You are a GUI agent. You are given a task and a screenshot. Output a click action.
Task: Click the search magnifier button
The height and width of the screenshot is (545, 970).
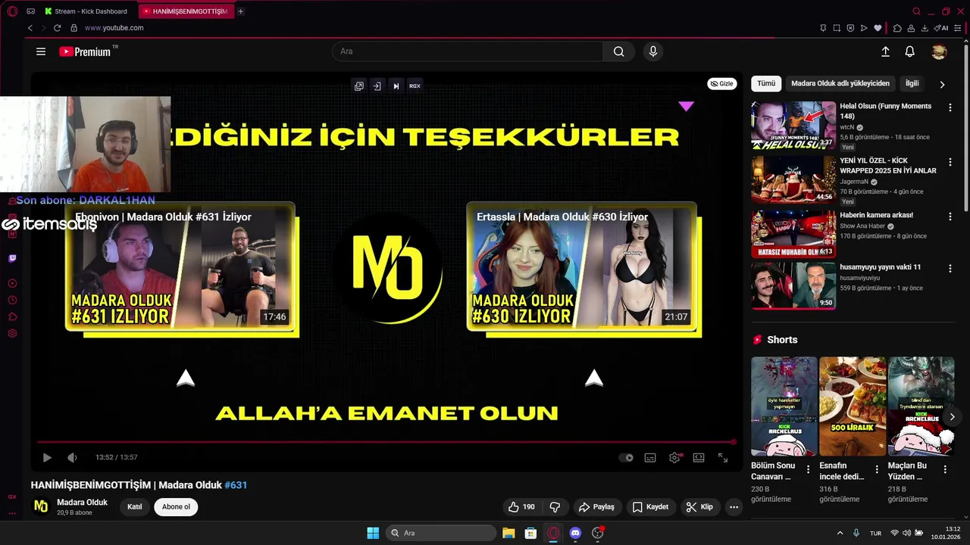pyautogui.click(x=619, y=51)
